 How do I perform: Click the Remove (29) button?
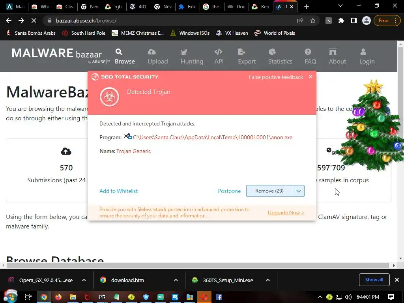tap(269, 191)
